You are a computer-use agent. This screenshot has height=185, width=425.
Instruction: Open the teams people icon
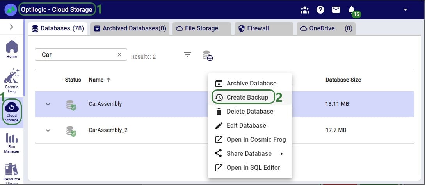pyautogui.click(x=305, y=10)
